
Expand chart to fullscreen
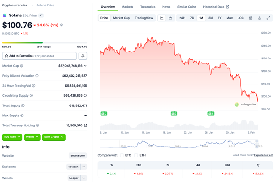click(267, 18)
